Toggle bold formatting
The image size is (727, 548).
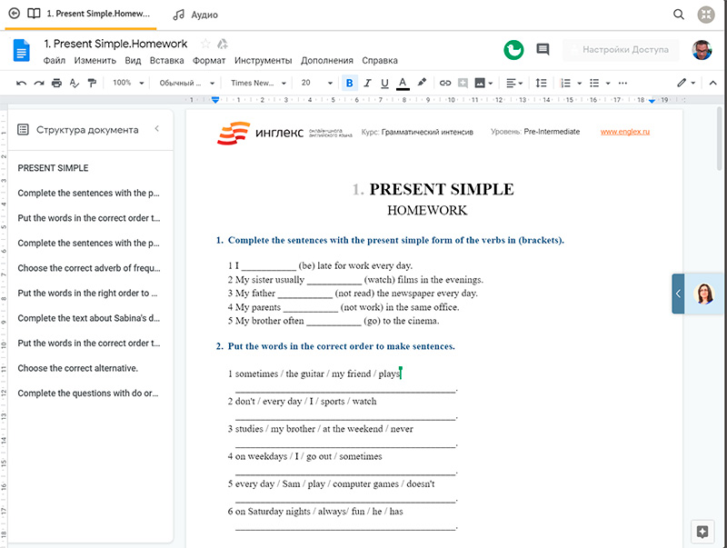pos(350,83)
